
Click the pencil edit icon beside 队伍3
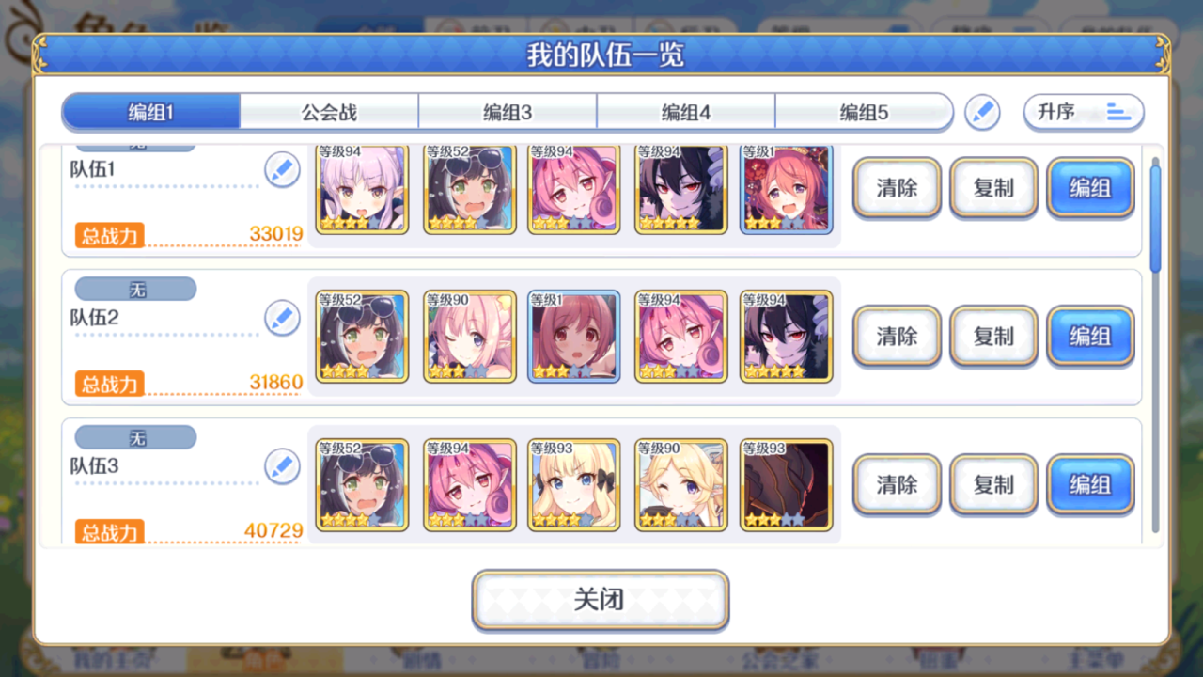pyautogui.click(x=282, y=466)
